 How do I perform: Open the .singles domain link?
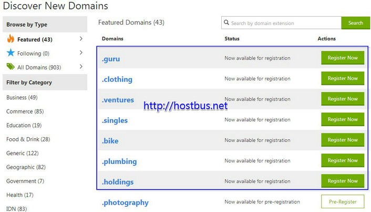tap(115, 120)
